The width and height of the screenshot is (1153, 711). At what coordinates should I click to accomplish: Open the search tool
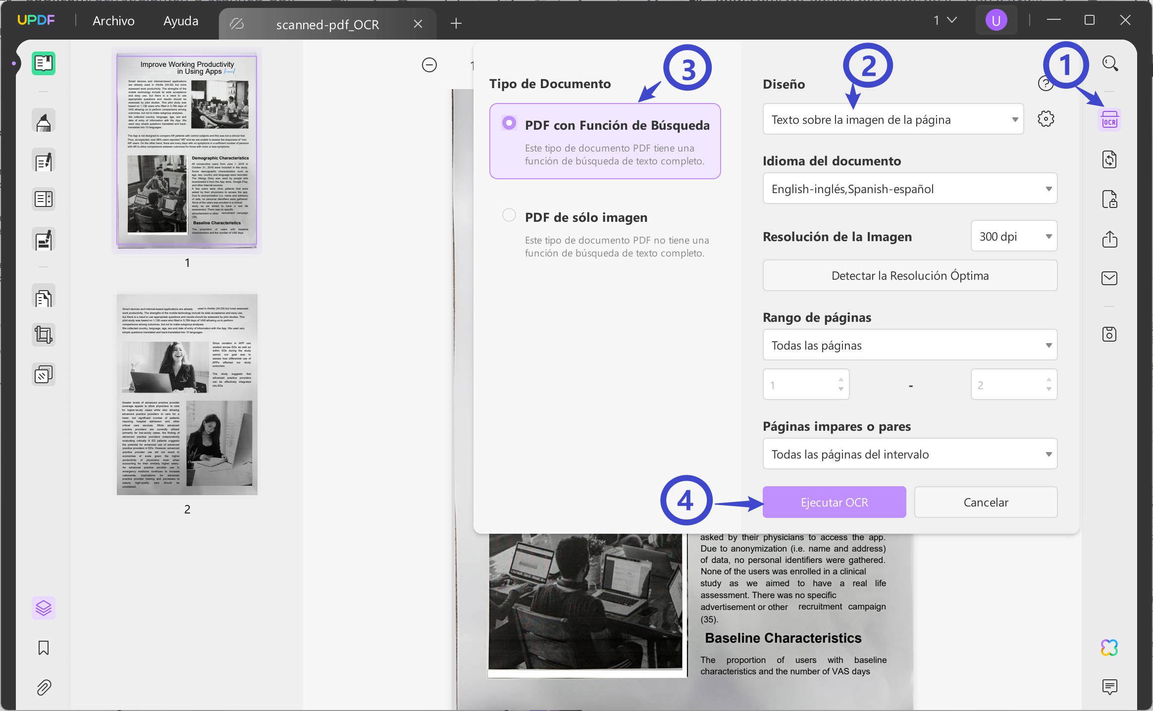click(1109, 63)
